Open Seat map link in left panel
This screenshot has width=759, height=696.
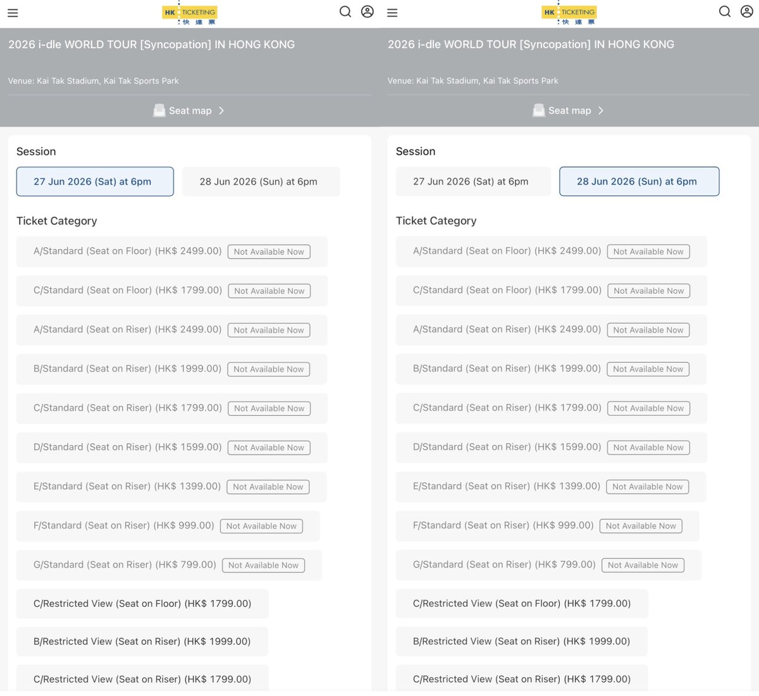(190, 111)
